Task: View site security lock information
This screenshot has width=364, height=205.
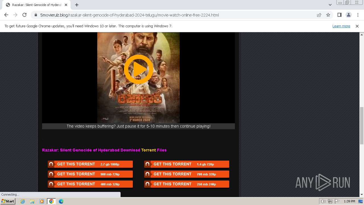Action: (36, 15)
